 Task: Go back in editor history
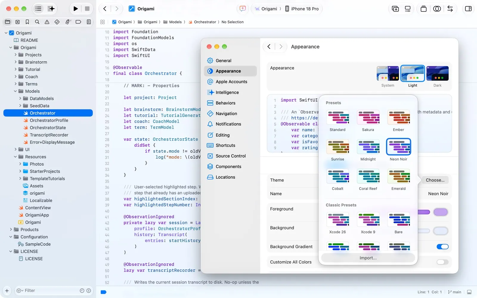click(x=105, y=9)
